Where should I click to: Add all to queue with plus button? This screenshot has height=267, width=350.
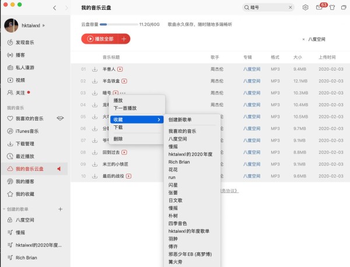pyautogui.click(x=124, y=39)
